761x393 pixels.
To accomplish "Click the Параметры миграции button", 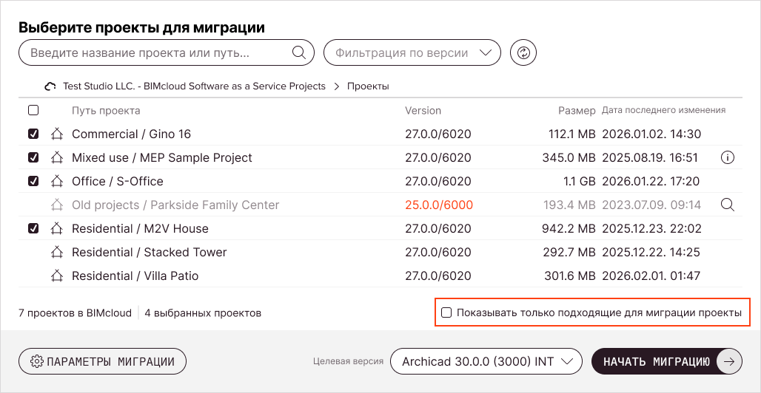I will [102, 361].
